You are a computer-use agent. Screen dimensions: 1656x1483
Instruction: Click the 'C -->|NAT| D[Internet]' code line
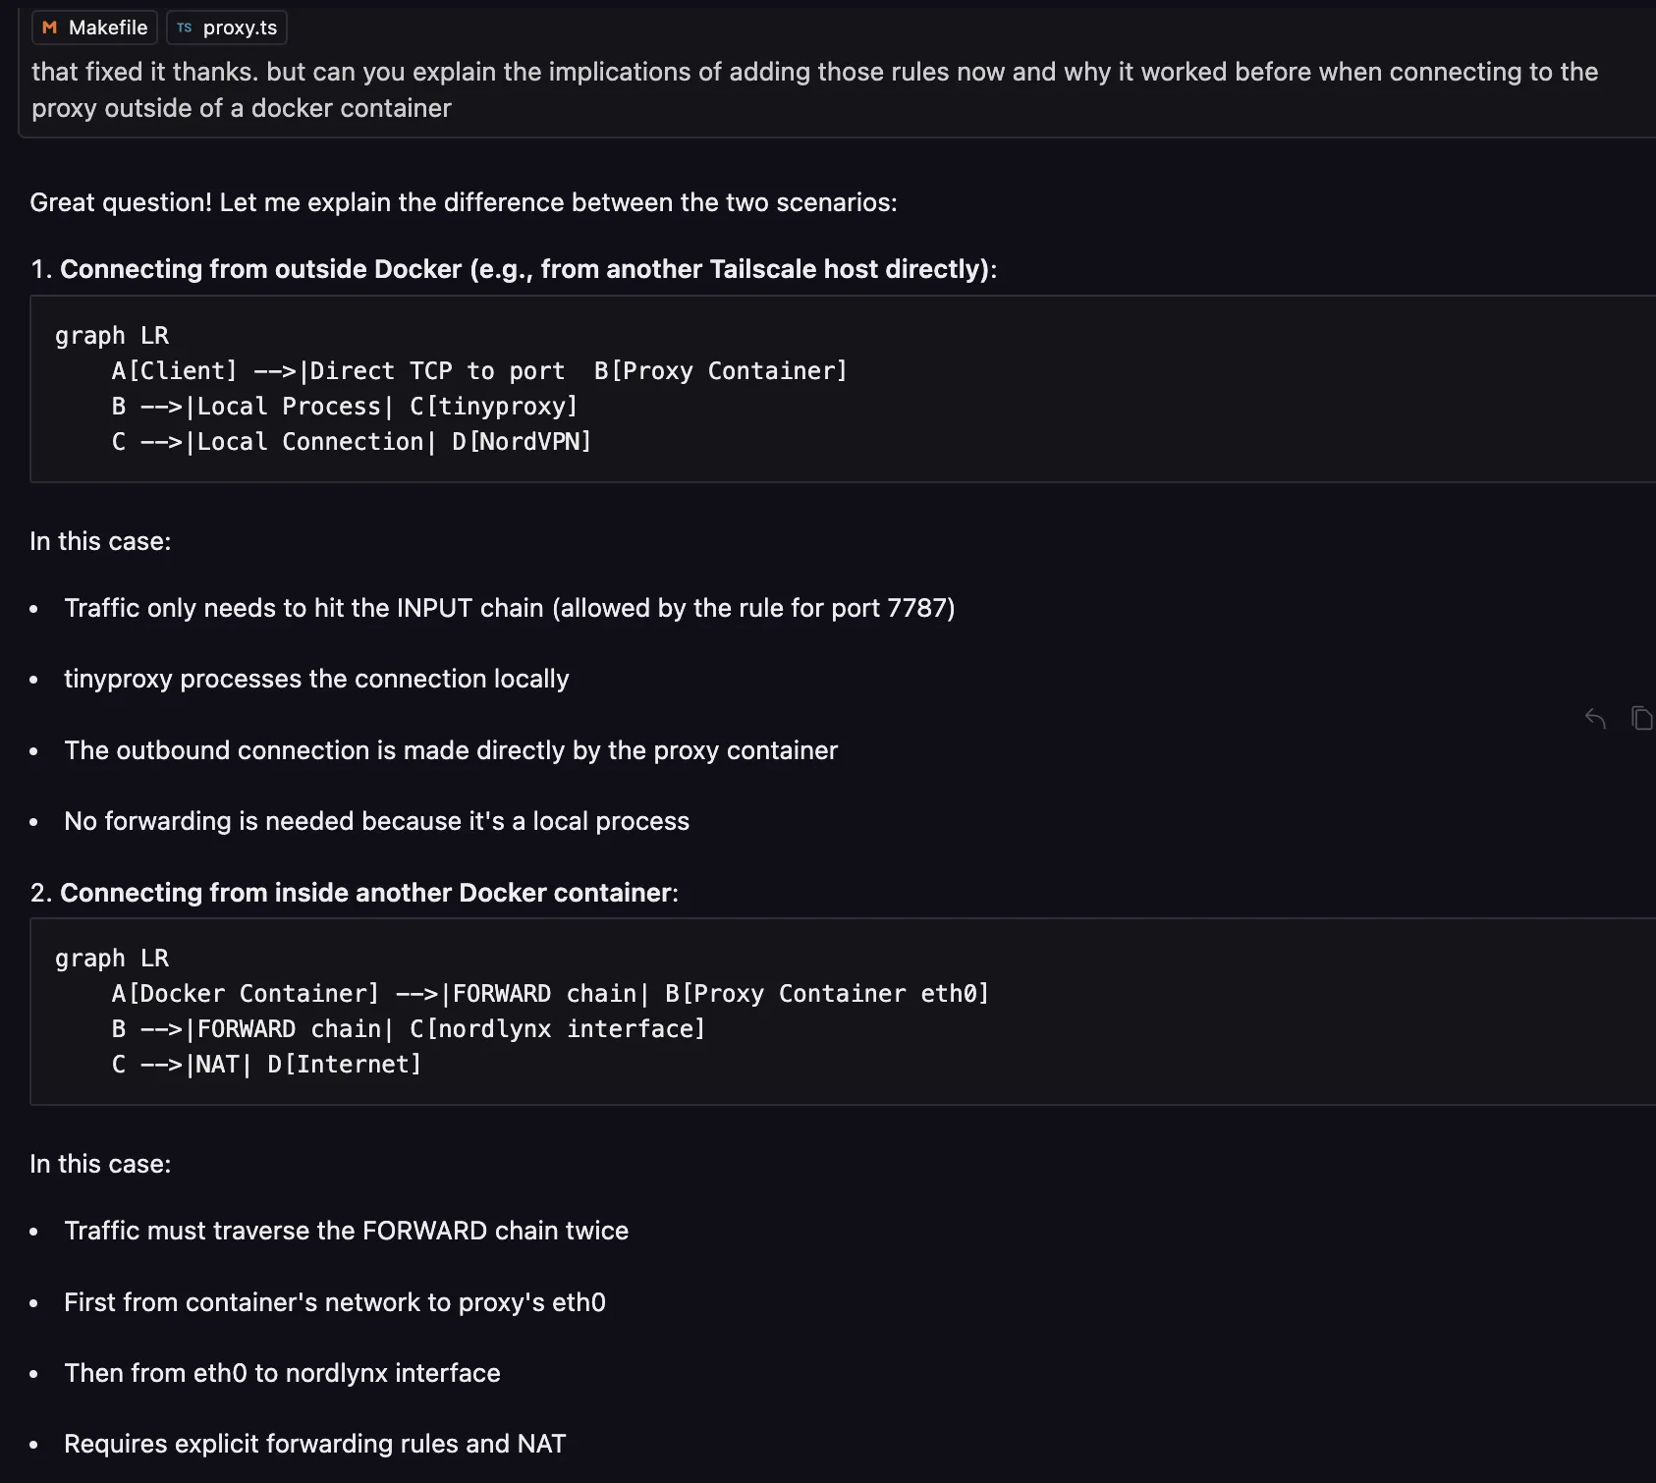[266, 1065]
